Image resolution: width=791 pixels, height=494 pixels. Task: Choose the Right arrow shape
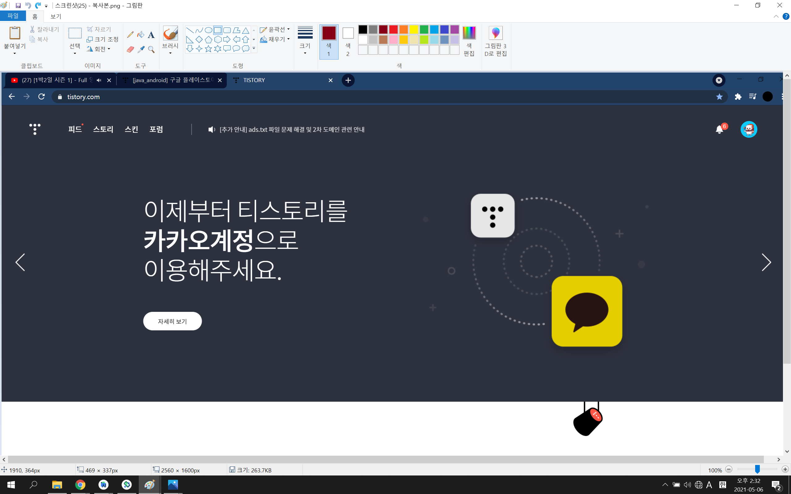[x=227, y=40]
